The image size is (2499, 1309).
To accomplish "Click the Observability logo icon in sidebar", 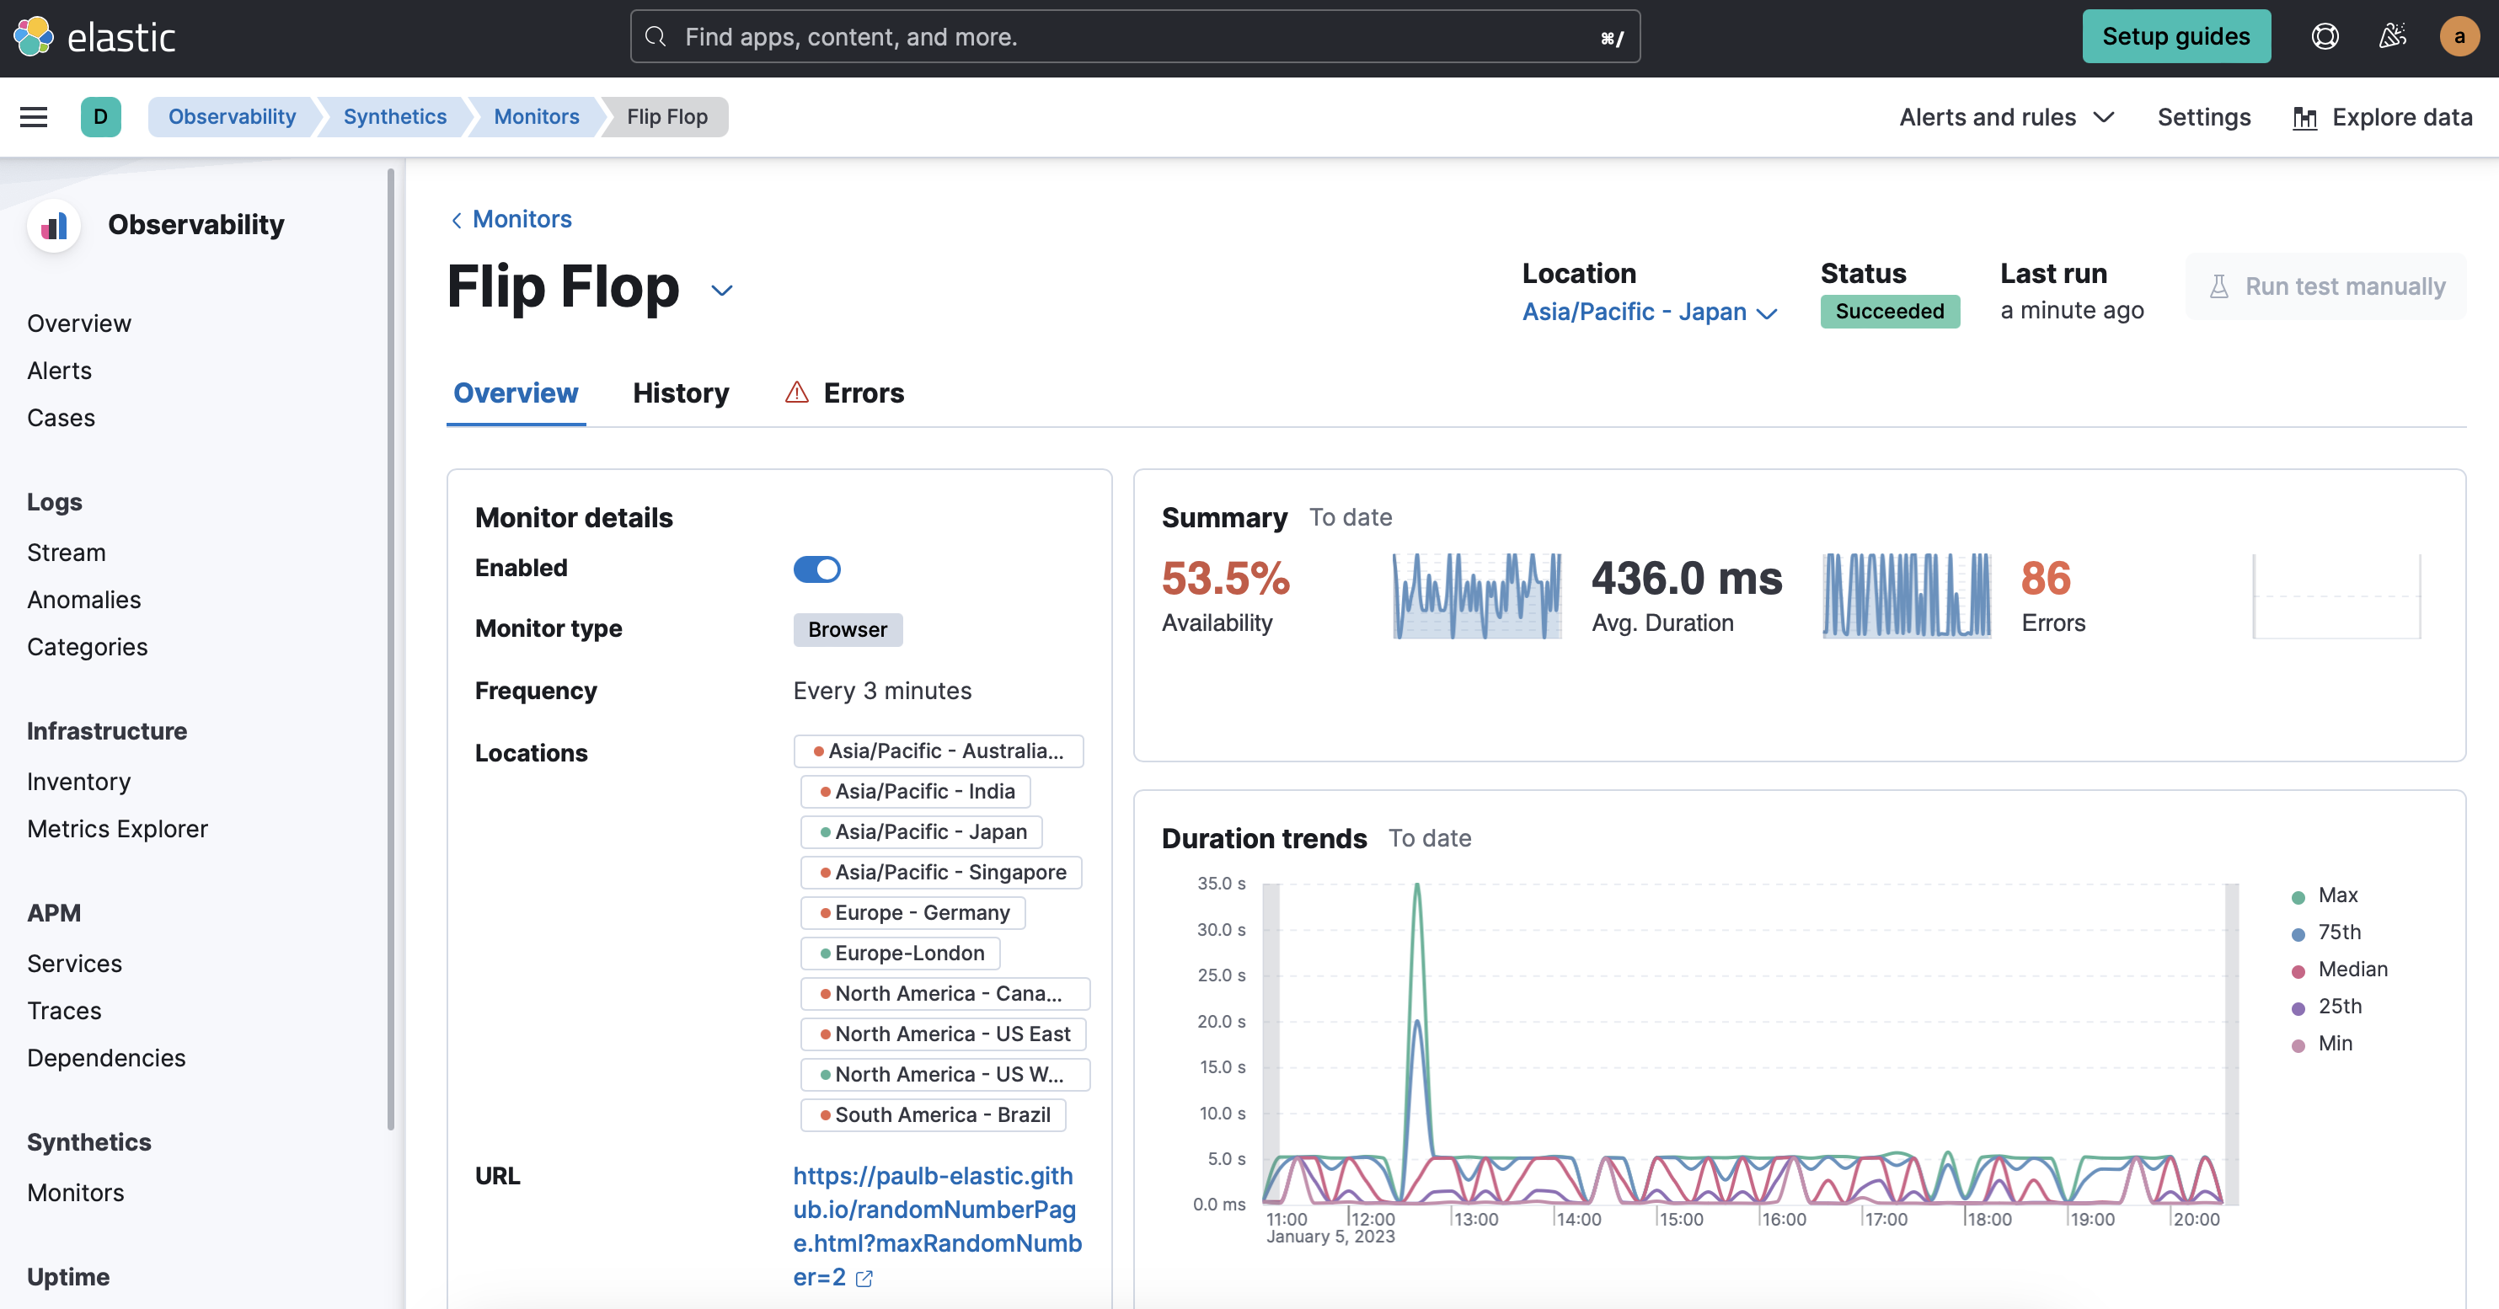I will click(x=54, y=225).
